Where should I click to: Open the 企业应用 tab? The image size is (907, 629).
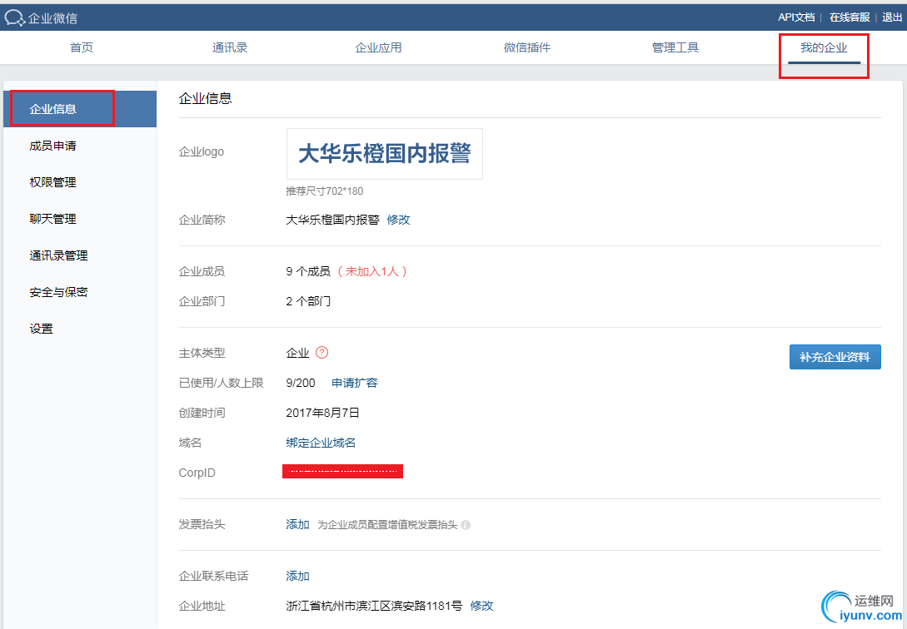378,47
